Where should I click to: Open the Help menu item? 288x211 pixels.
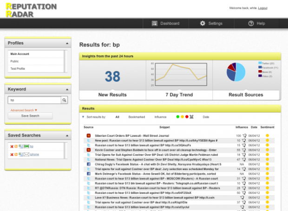256,24
